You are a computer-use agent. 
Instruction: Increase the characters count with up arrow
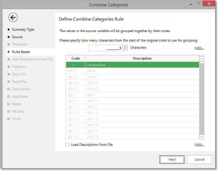[x=125, y=47]
